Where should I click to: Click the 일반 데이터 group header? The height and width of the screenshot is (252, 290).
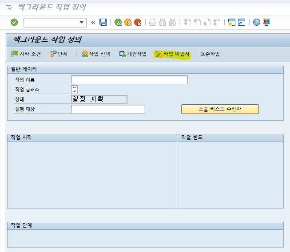pyautogui.click(x=145, y=70)
